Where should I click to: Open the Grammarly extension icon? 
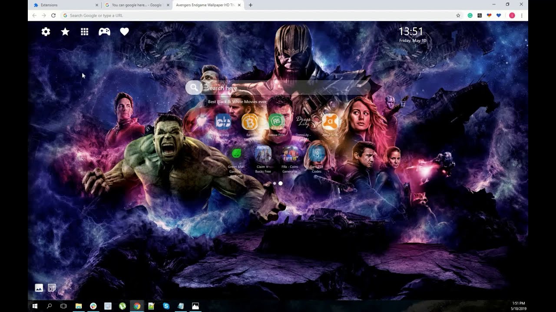[470, 16]
